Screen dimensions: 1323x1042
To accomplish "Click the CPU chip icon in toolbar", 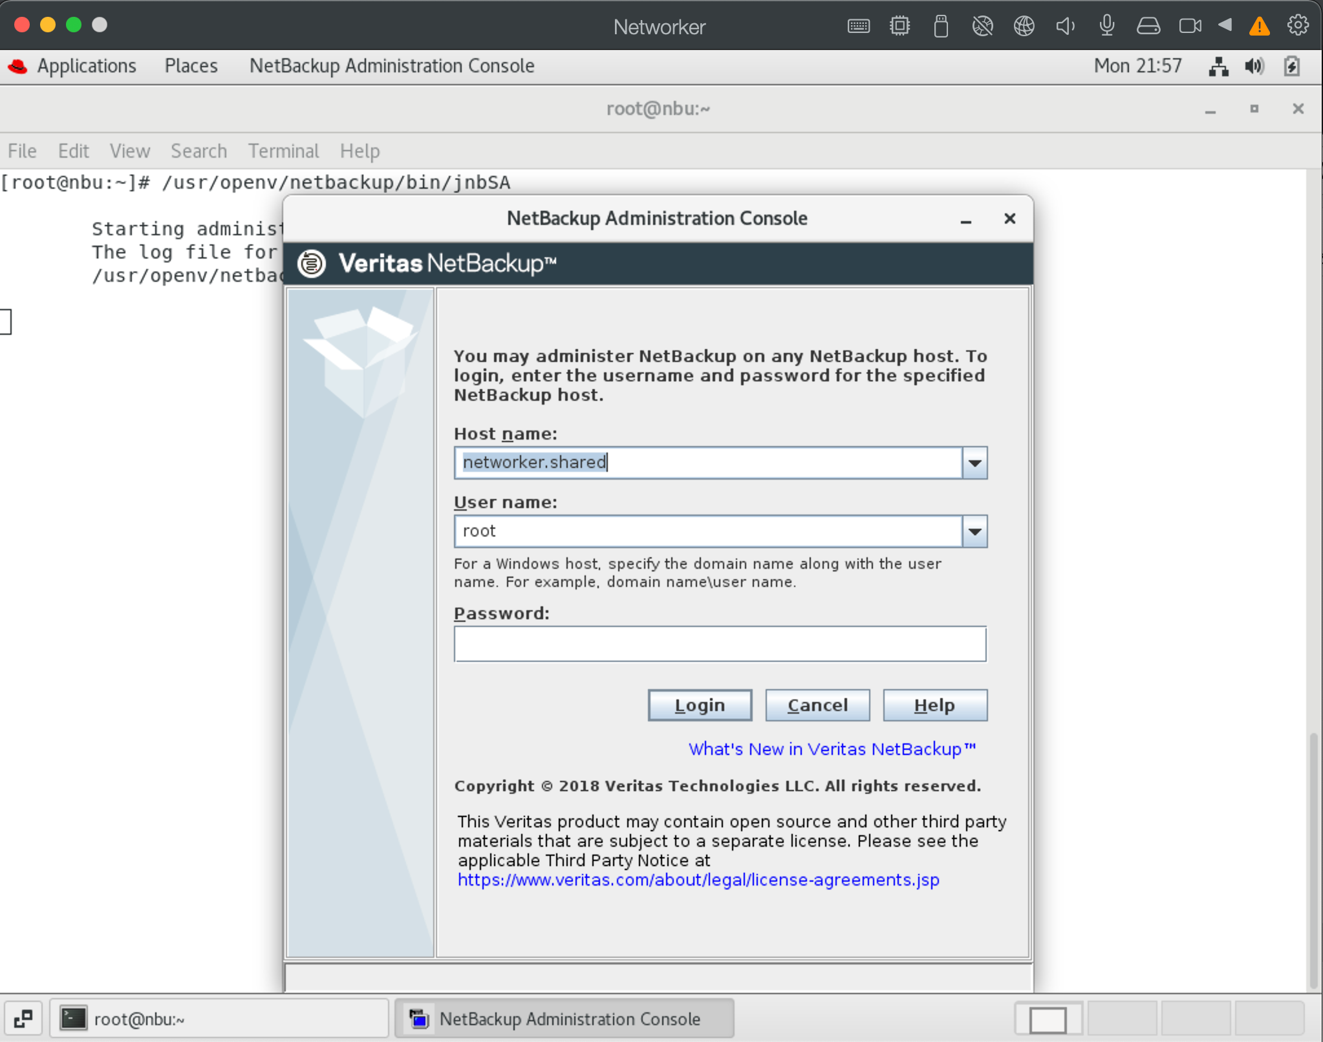I will (x=899, y=27).
